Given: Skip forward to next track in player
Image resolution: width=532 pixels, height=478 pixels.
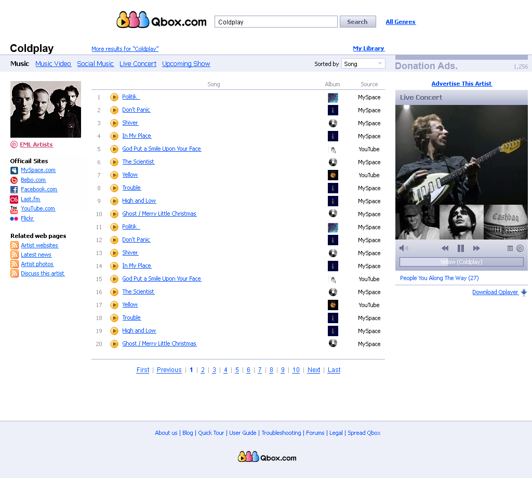Looking at the screenshot, I should (476, 248).
